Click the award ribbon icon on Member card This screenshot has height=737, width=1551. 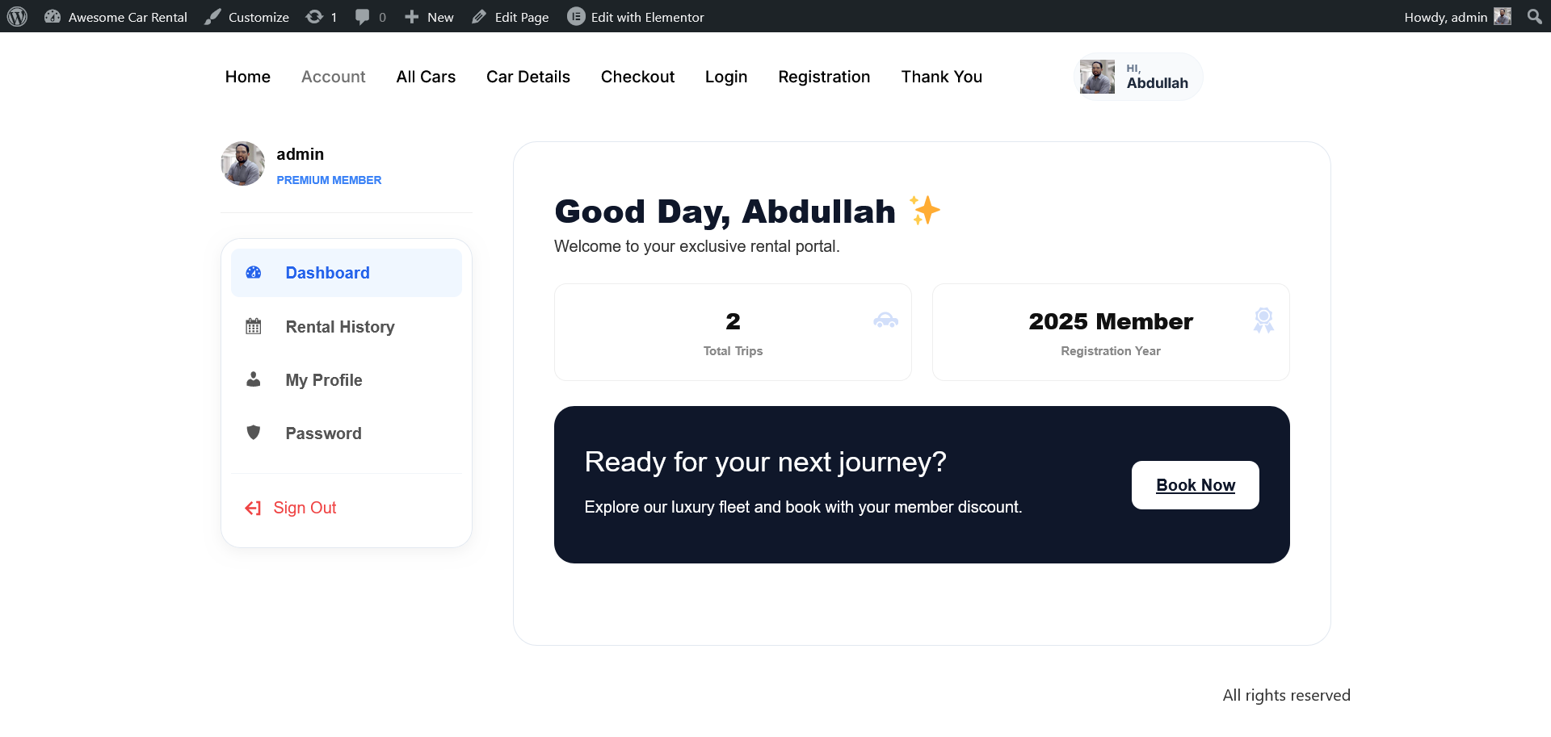coord(1263,320)
